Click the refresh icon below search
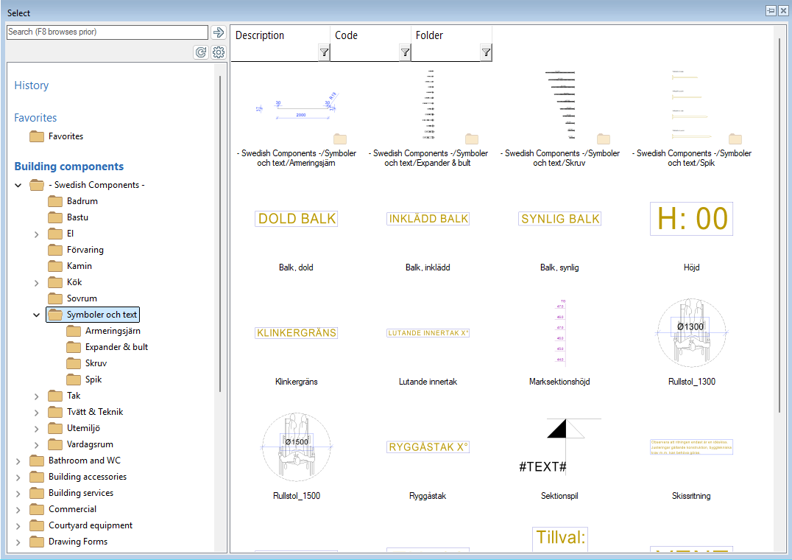Viewport: 792px width, 560px height. pos(200,52)
